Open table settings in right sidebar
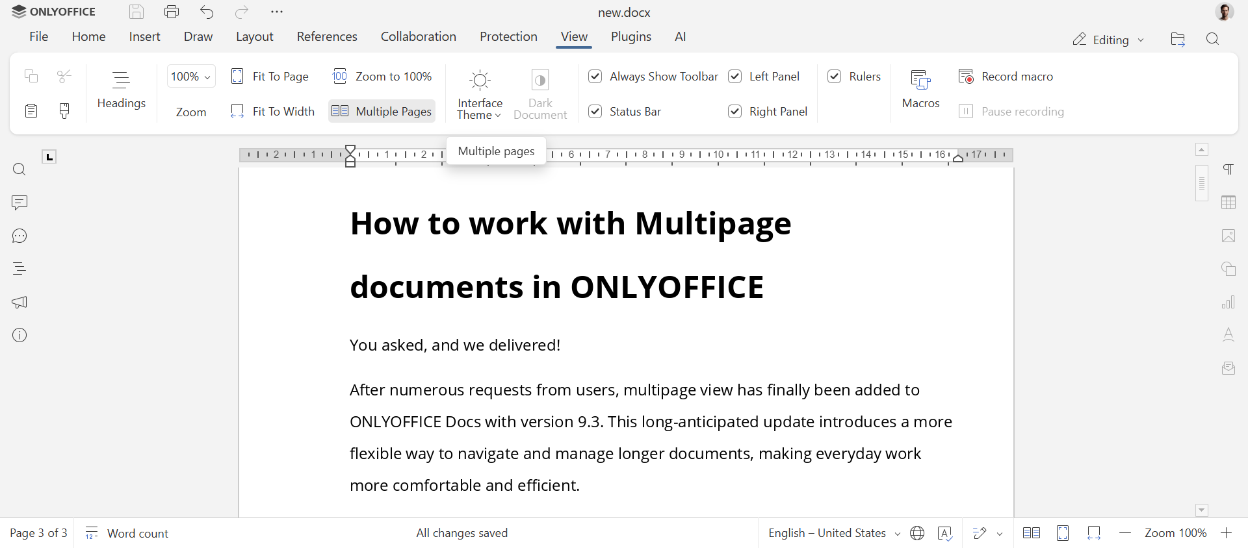Screen dimensions: 1248x548 [x=1228, y=203]
